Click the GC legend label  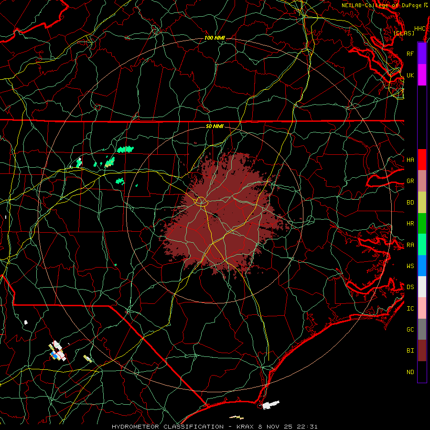[x=410, y=330]
